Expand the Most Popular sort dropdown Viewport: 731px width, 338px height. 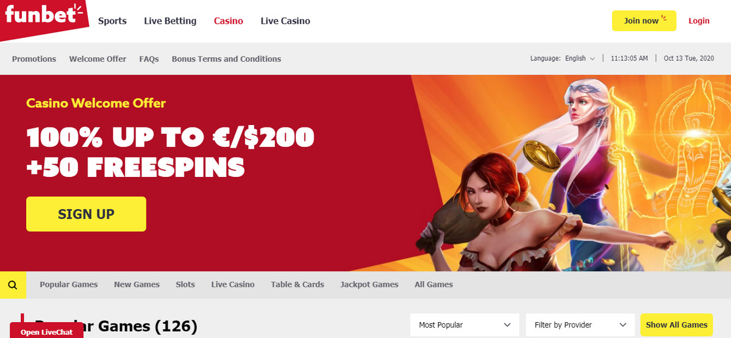coord(465,325)
